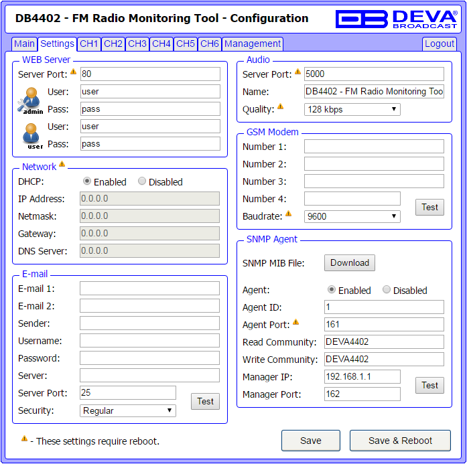Click Save button

[311, 441]
